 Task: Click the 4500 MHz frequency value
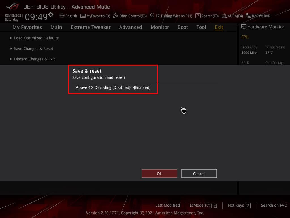coord(249,53)
